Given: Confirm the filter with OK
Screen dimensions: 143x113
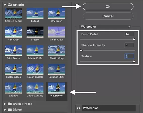Looking at the screenshot, I should click(x=108, y=7).
